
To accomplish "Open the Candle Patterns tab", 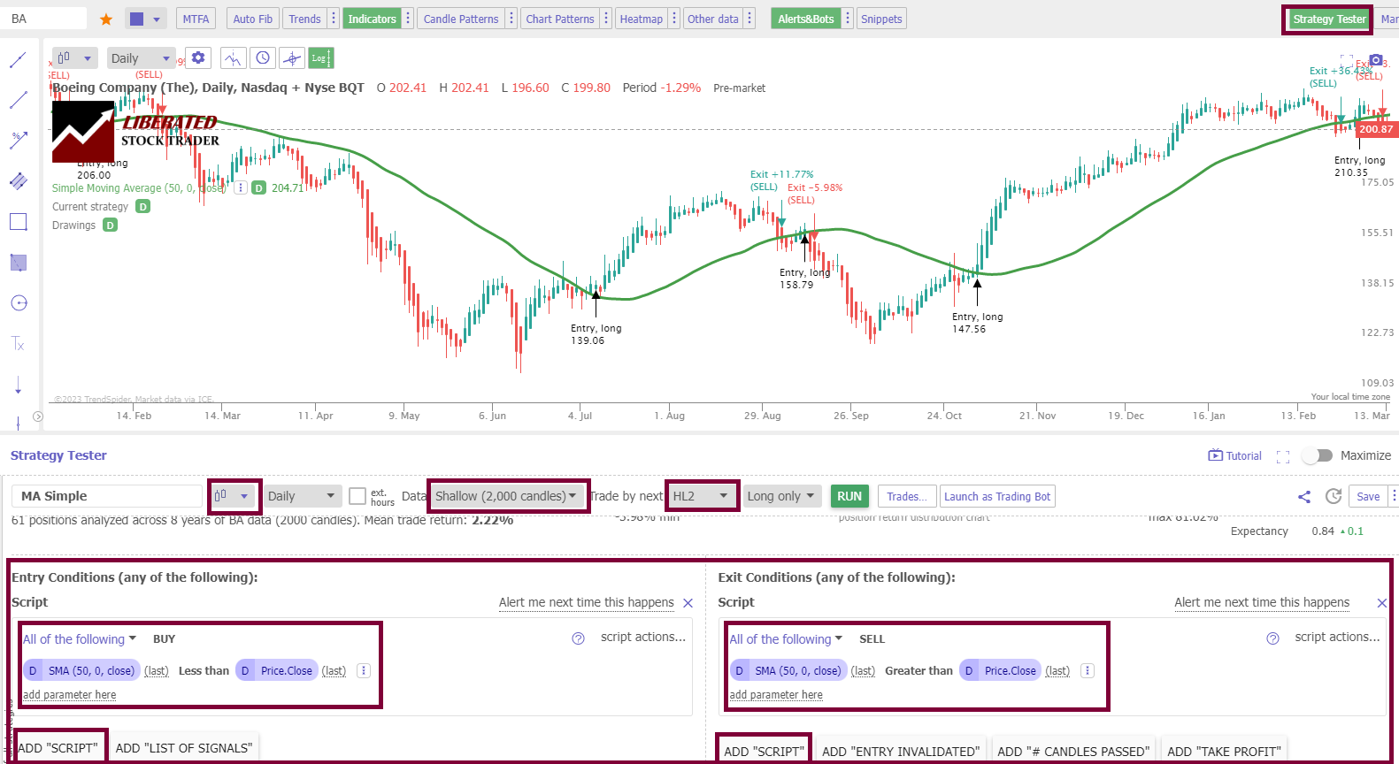I will tap(460, 19).
